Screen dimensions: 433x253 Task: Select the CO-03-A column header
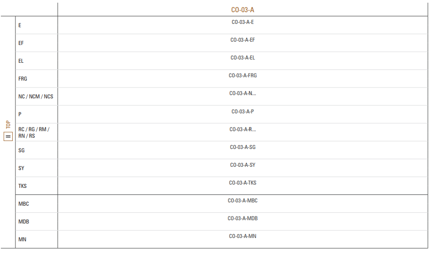pyautogui.click(x=243, y=10)
